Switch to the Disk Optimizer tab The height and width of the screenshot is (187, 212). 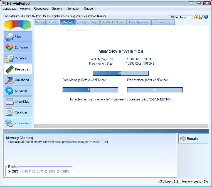click(x=139, y=22)
